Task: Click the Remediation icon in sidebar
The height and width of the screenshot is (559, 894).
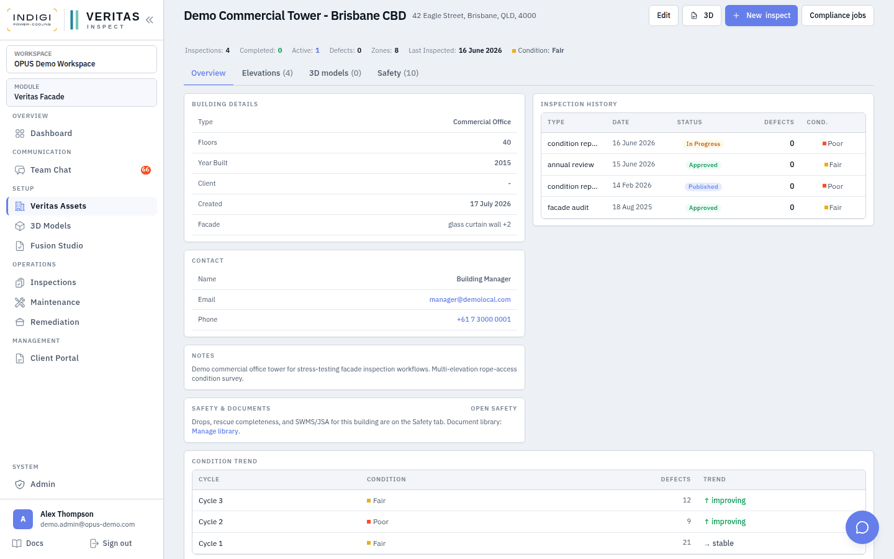Action: click(x=20, y=322)
